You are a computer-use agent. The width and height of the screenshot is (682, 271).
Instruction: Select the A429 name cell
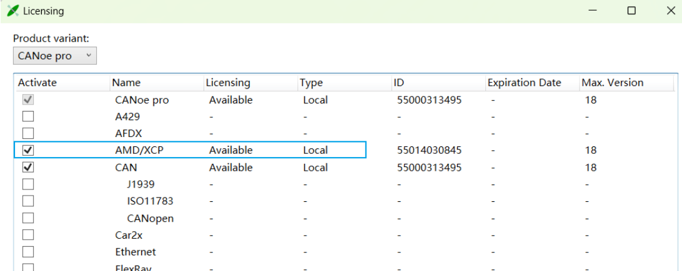point(127,117)
